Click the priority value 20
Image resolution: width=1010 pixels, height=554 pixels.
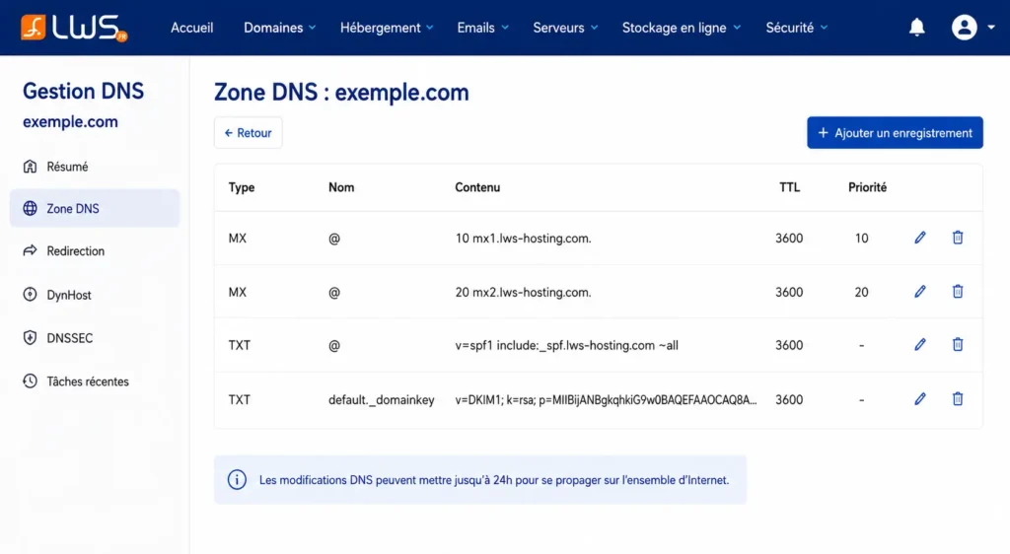click(x=861, y=292)
